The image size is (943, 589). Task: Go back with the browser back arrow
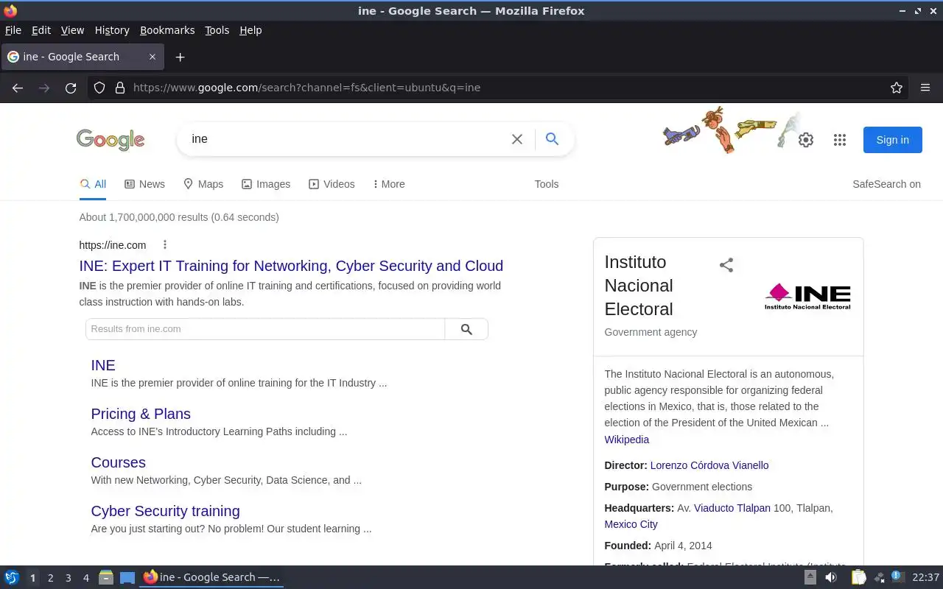tap(18, 88)
